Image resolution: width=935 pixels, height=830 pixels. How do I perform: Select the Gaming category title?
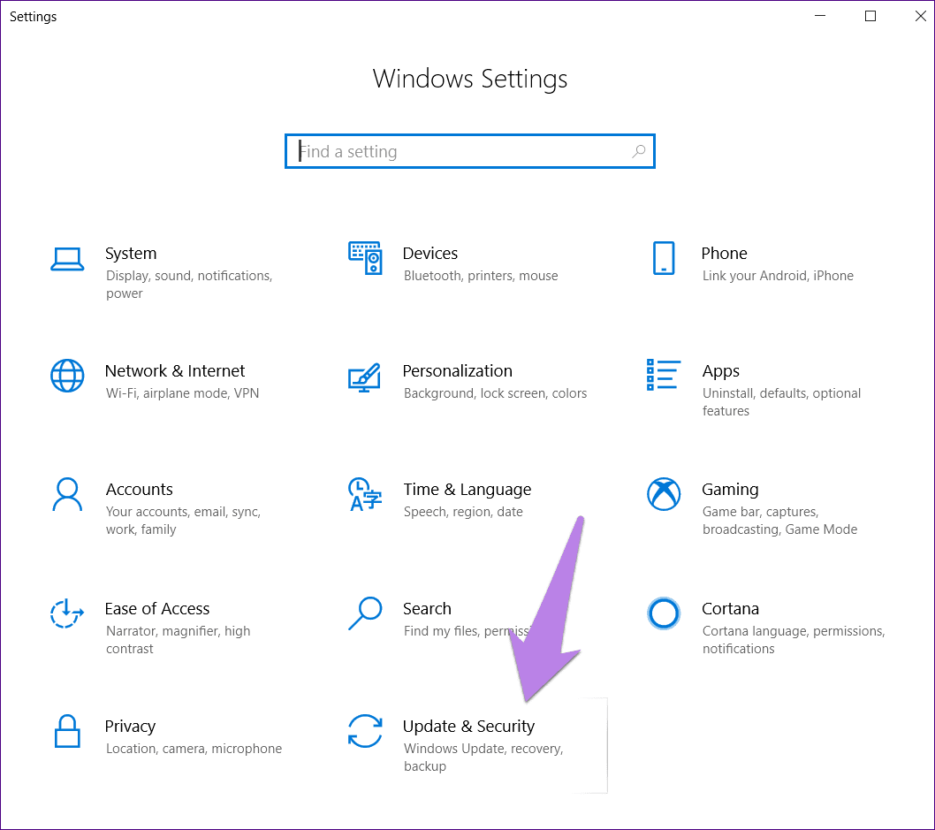coord(730,489)
